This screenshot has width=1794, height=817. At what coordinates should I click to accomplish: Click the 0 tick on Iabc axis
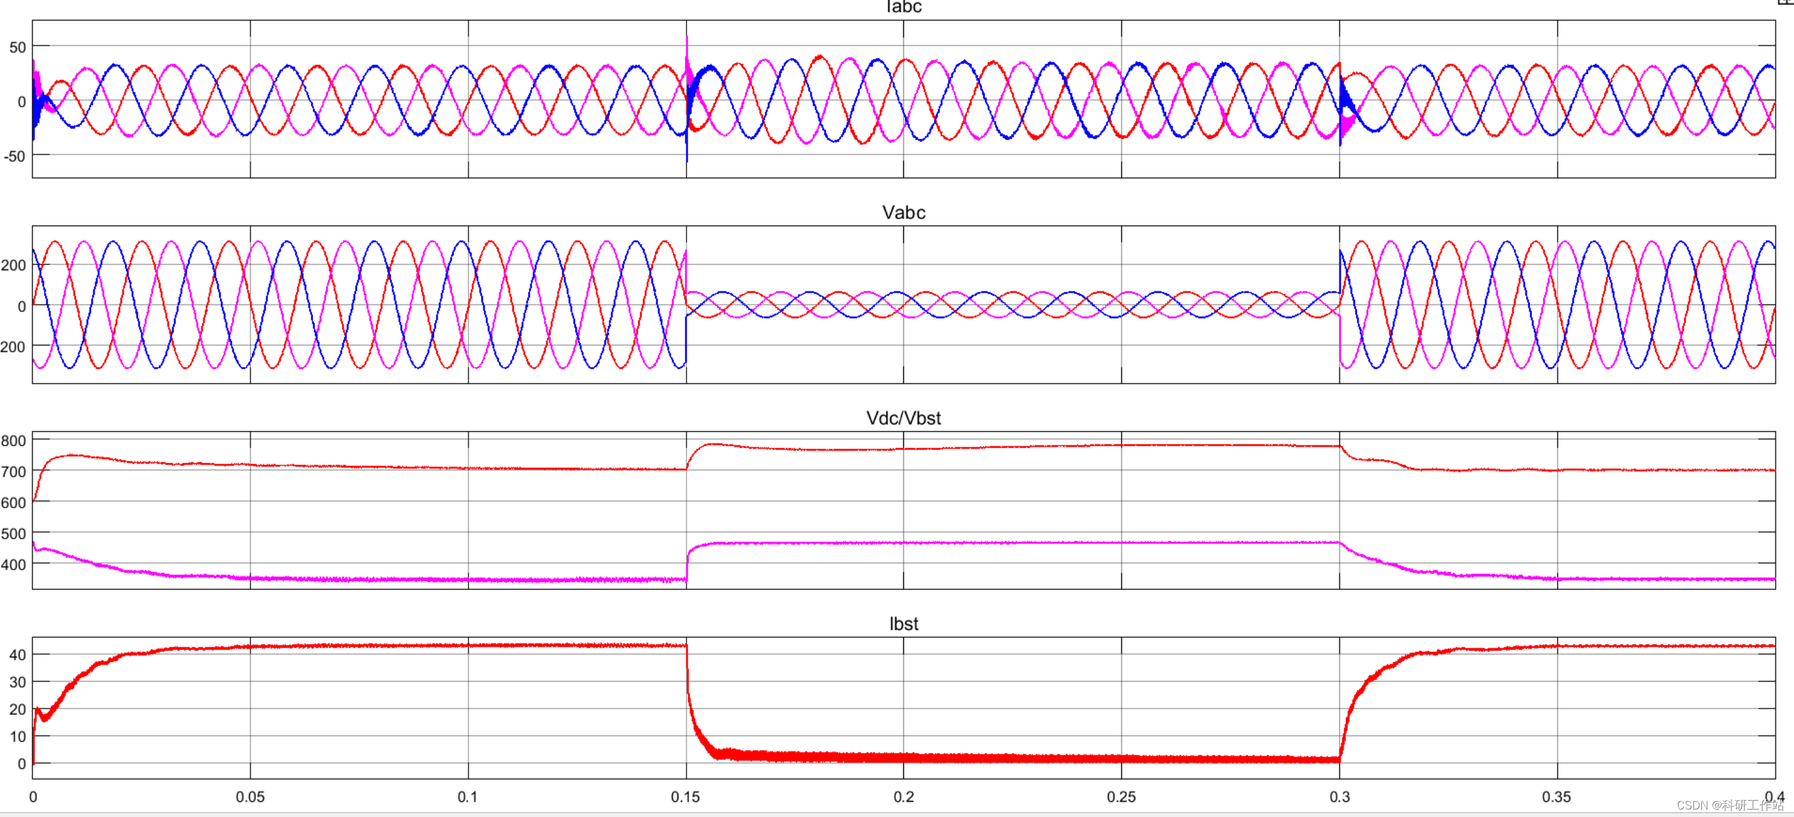tap(21, 101)
